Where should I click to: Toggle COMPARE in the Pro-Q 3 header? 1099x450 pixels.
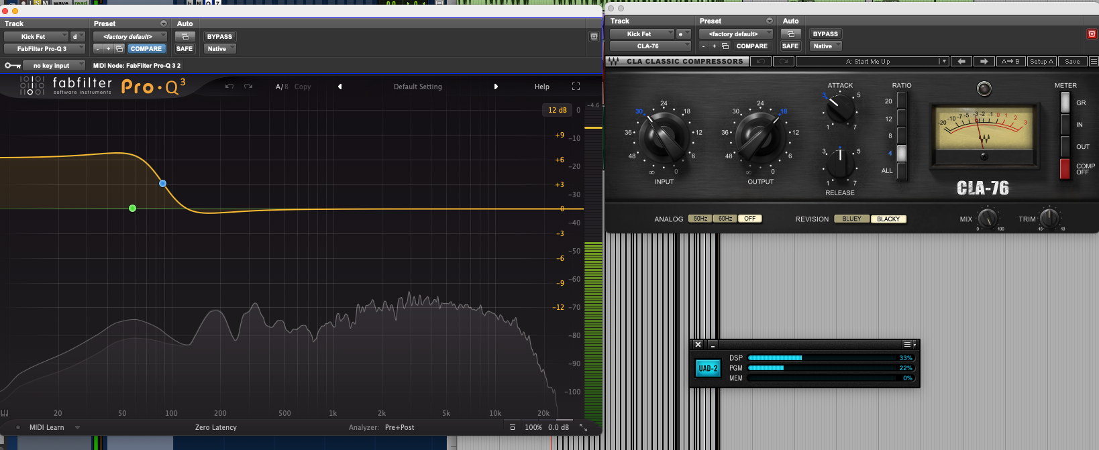[x=146, y=49]
